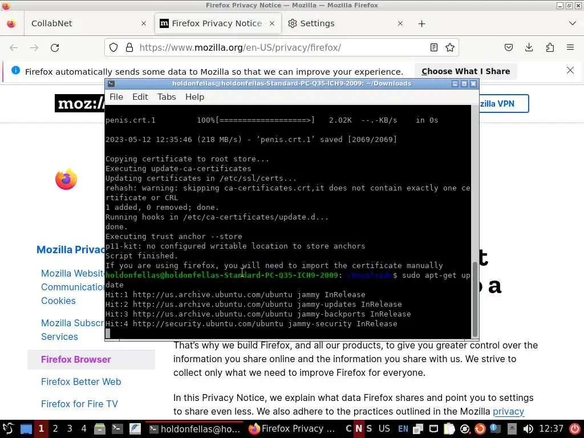The image size is (584, 438).
Task: Follow the privacy link in paragraph
Action: pos(508,412)
